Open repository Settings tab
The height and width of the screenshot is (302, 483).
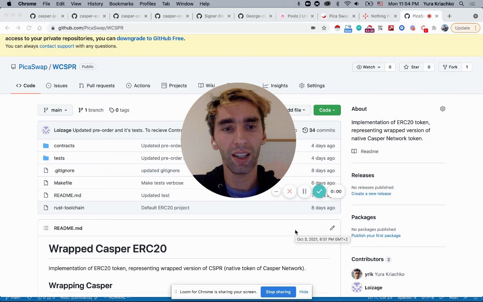click(x=312, y=86)
